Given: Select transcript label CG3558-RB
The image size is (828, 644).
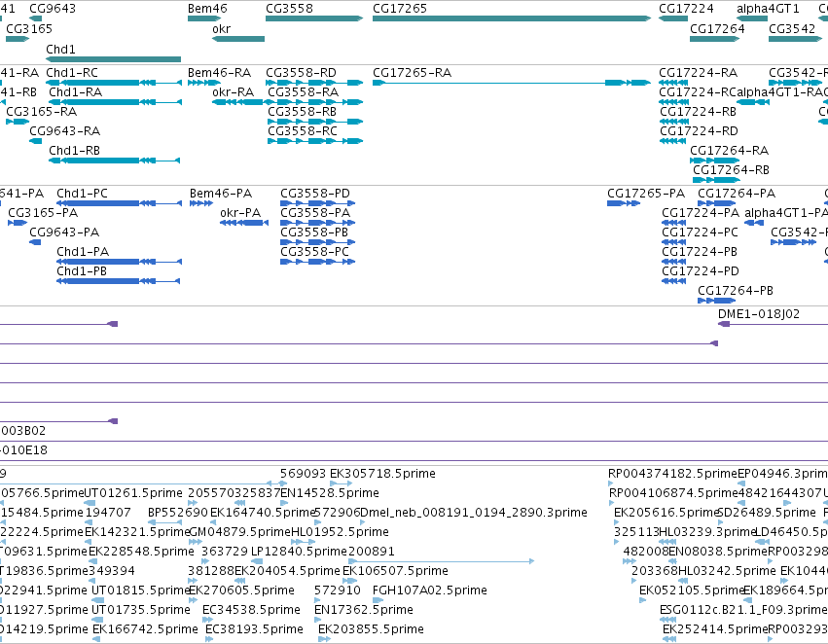Looking at the screenshot, I should (302, 111).
